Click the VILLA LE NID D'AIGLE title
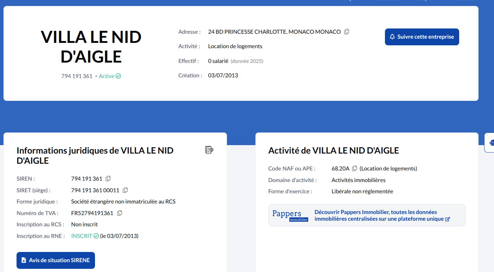 (x=91, y=47)
